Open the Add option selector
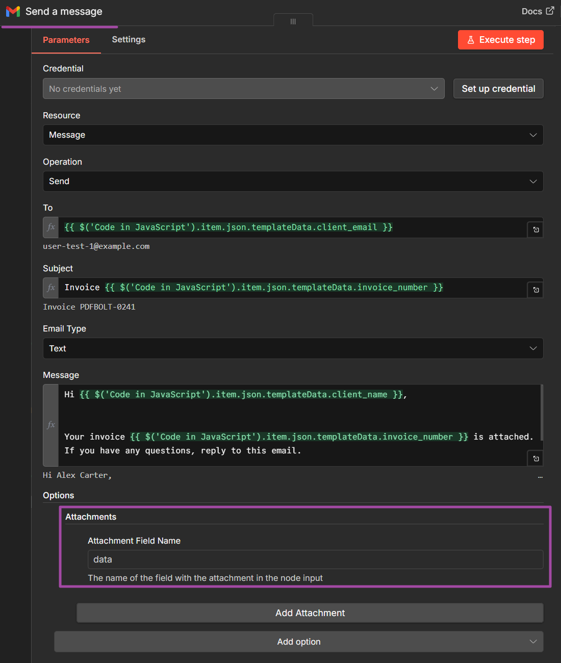The image size is (561, 663). coord(298,642)
